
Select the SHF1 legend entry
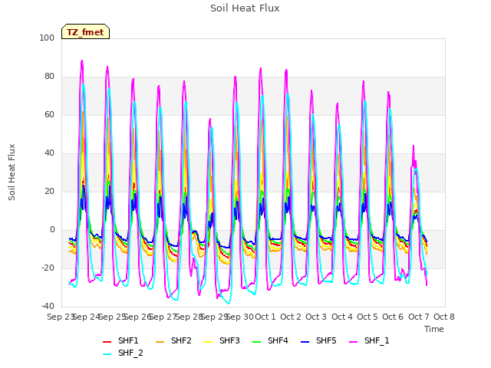(120, 340)
